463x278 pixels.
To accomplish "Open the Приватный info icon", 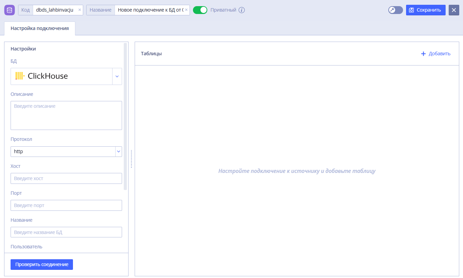I will (x=242, y=10).
